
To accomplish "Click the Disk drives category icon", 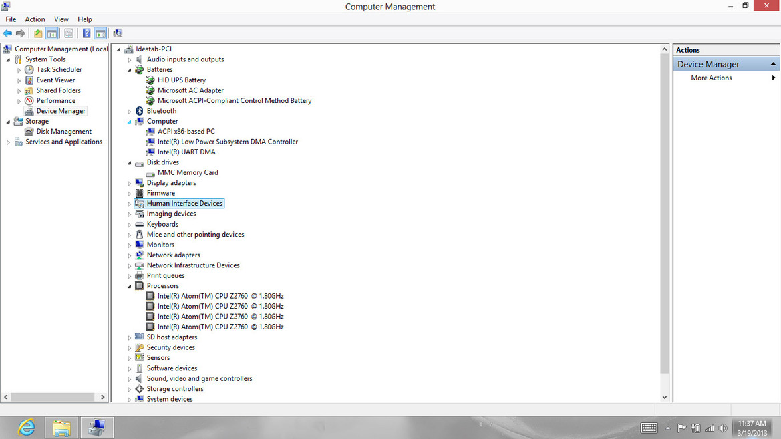I will [140, 163].
